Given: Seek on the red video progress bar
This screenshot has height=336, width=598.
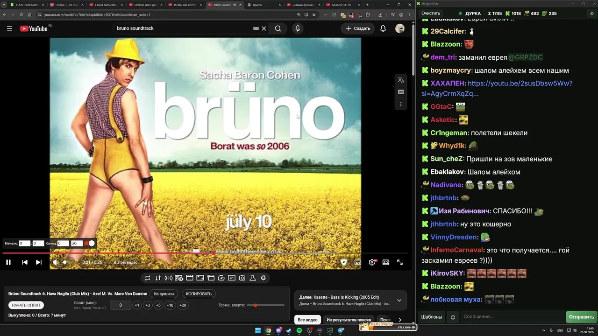Looking at the screenshot, I should click(206, 253).
